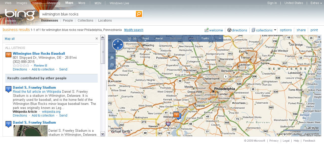Open Wilmington Blue Rocks Baseball listing
Viewport: 324px width, 151px height.
click(x=39, y=53)
